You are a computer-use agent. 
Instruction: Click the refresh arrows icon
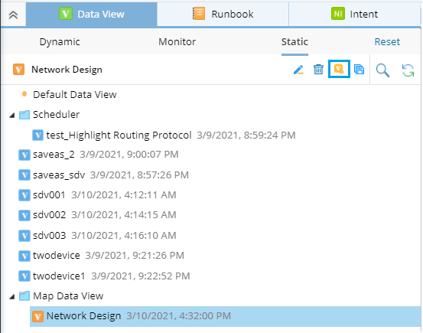[408, 70]
